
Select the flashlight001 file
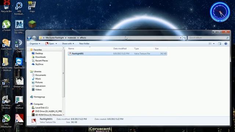tap(117, 54)
